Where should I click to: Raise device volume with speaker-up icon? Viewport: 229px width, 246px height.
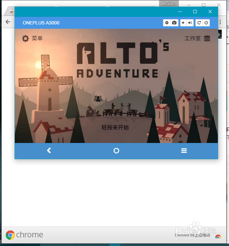click(x=190, y=23)
